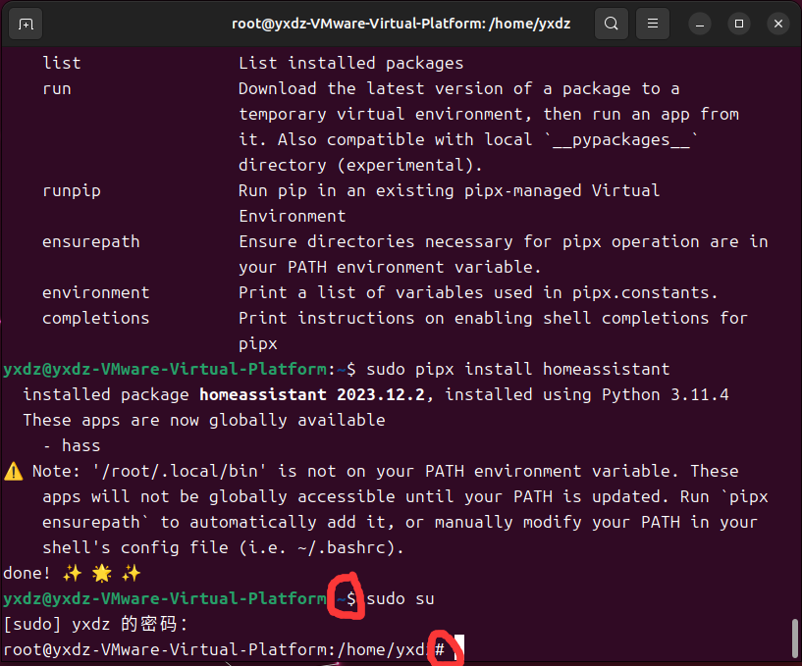Click the 'completions' subcommand name
The height and width of the screenshot is (666, 802).
click(x=95, y=319)
